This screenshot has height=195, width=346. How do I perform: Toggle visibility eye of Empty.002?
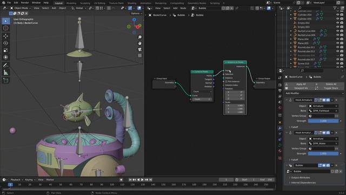click(337, 23)
